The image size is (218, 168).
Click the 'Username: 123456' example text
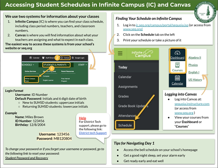pos(54,134)
